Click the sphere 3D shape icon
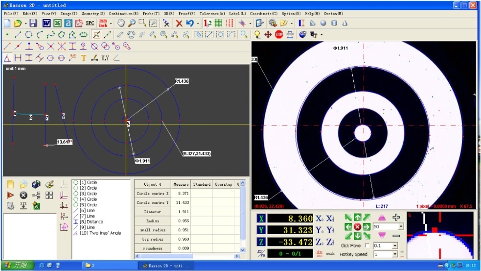The height and width of the screenshot is (271, 481). [323, 23]
